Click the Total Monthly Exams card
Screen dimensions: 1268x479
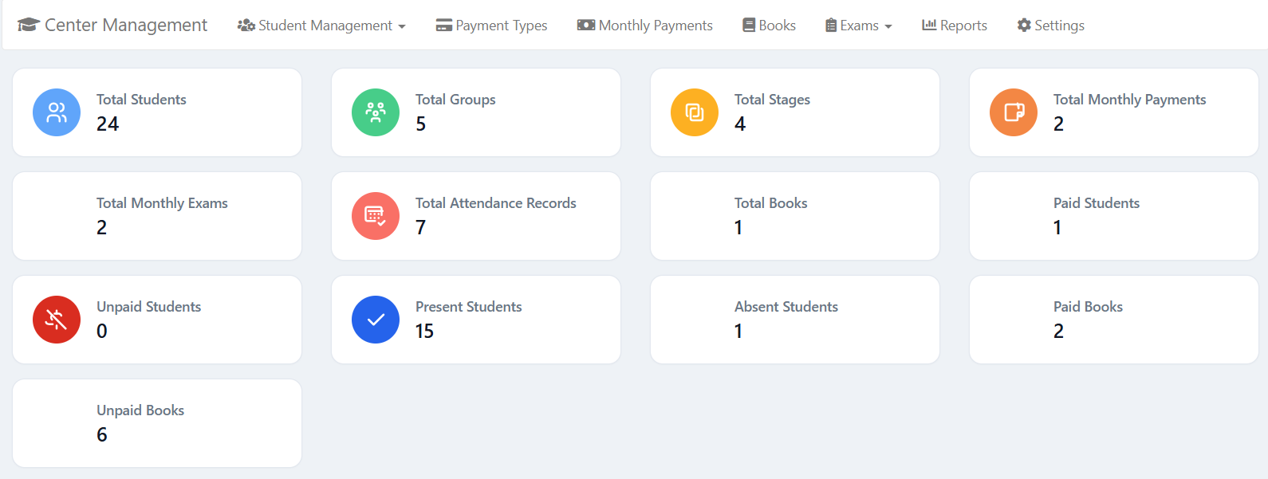click(x=157, y=216)
